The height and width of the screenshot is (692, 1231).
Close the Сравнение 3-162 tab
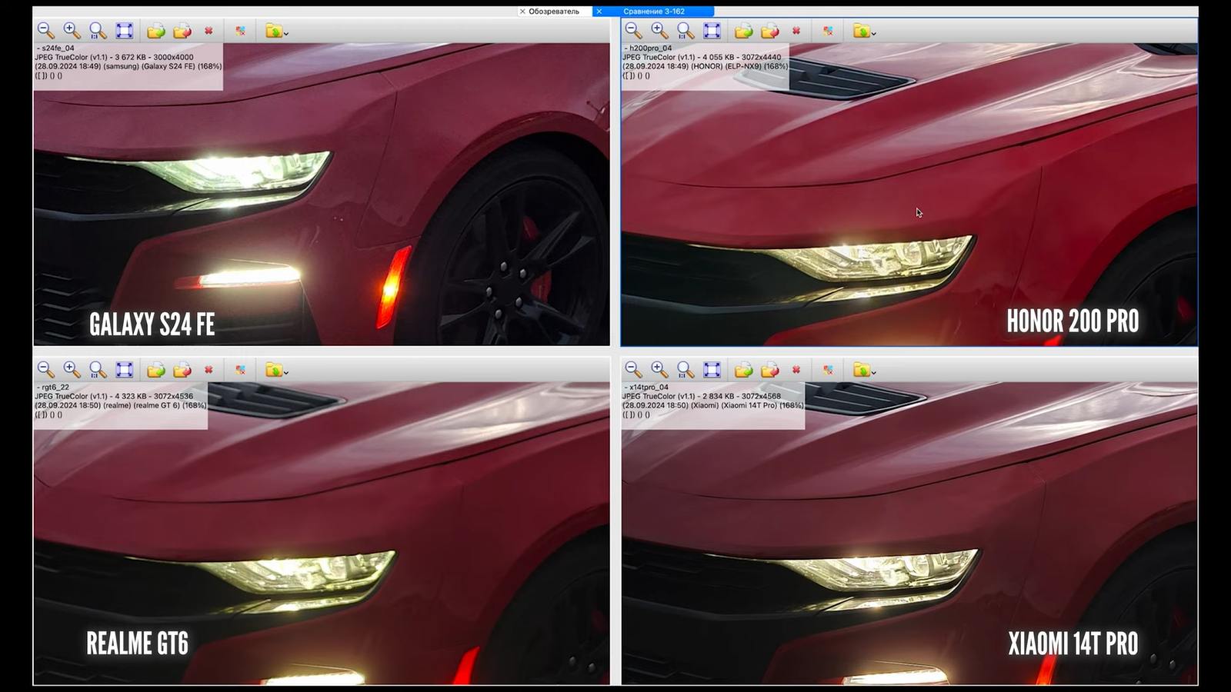point(599,12)
